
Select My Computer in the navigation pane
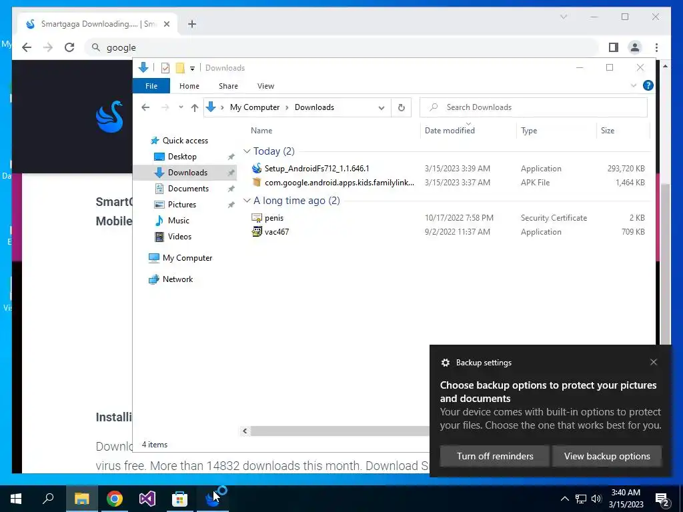click(187, 258)
